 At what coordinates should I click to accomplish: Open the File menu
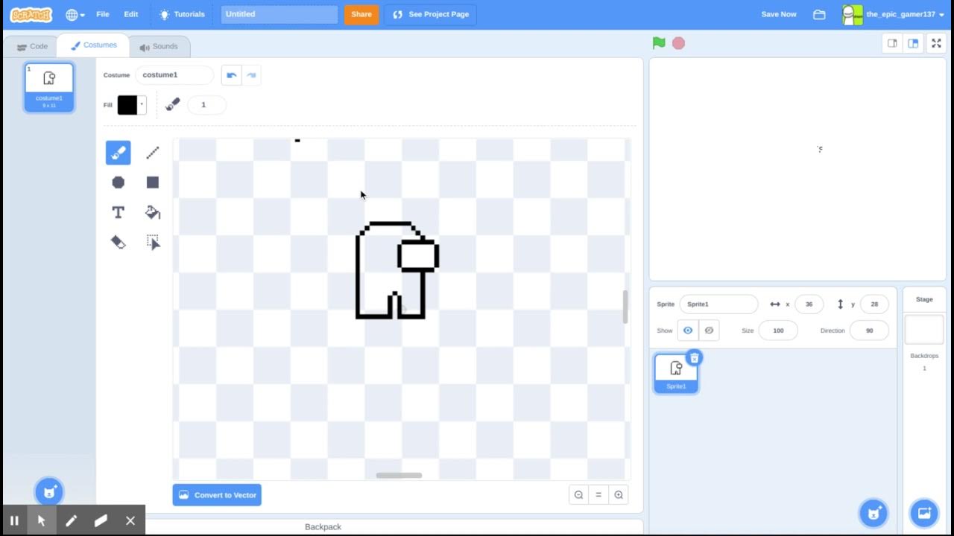(103, 14)
